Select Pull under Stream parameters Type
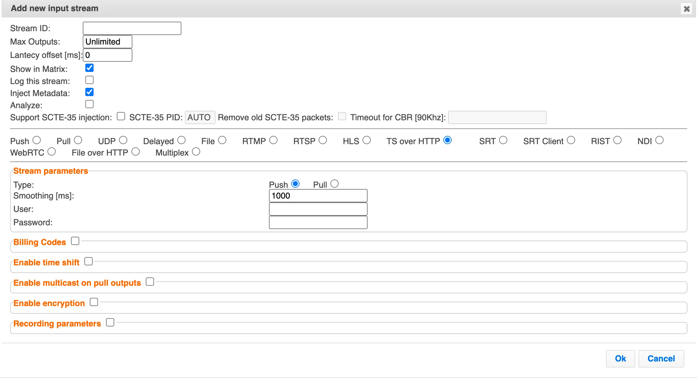The height and width of the screenshot is (378, 697). point(334,184)
